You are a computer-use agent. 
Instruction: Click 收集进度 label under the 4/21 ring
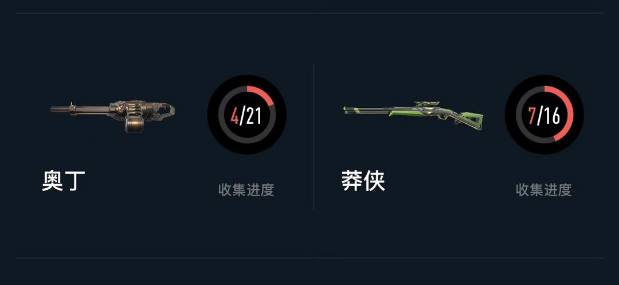point(246,190)
